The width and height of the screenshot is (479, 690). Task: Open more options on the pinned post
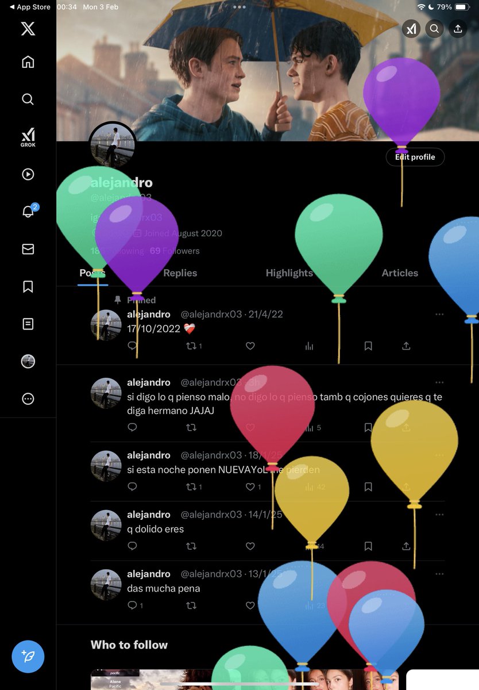pos(439,315)
